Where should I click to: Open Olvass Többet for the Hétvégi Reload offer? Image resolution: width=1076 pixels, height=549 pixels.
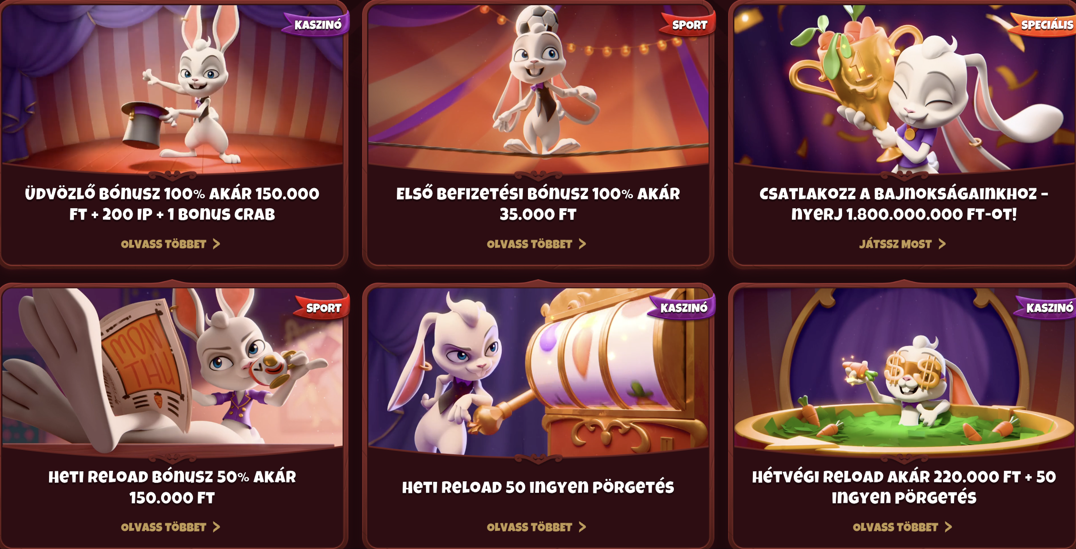pos(902,527)
